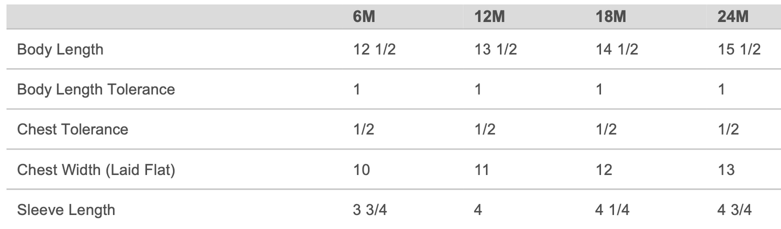781x229 pixels.
Task: Select the 18M Chest Width value 12
Action: coord(604,170)
